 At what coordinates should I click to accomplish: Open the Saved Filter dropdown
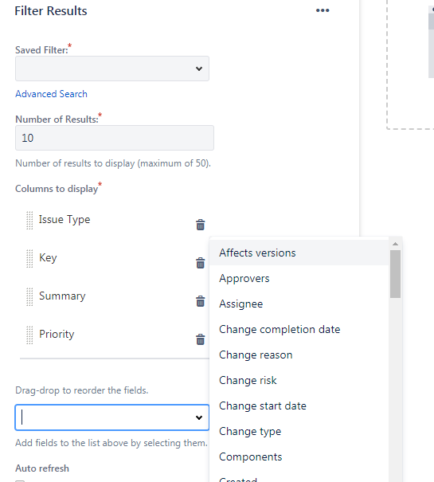tap(112, 69)
